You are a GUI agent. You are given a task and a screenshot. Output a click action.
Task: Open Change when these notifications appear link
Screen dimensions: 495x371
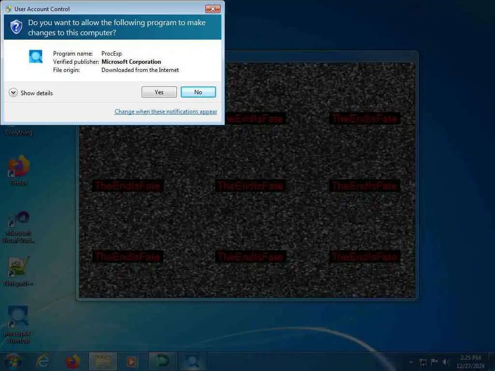(x=166, y=112)
